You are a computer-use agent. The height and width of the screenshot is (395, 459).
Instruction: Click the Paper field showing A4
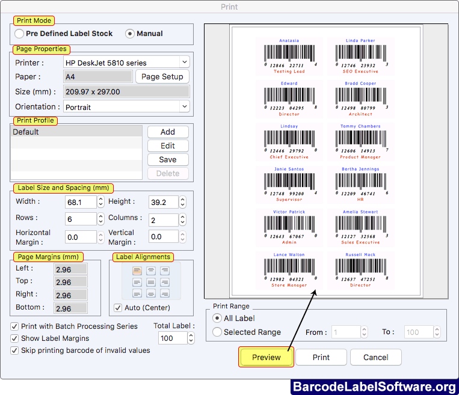[x=98, y=77]
